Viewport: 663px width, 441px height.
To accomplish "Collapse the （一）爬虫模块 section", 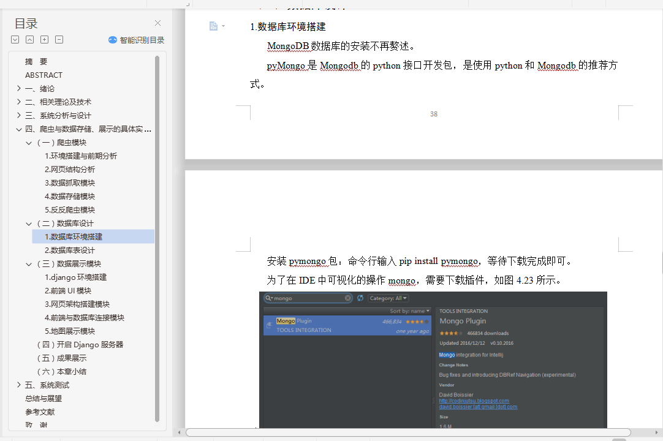I will [x=29, y=143].
